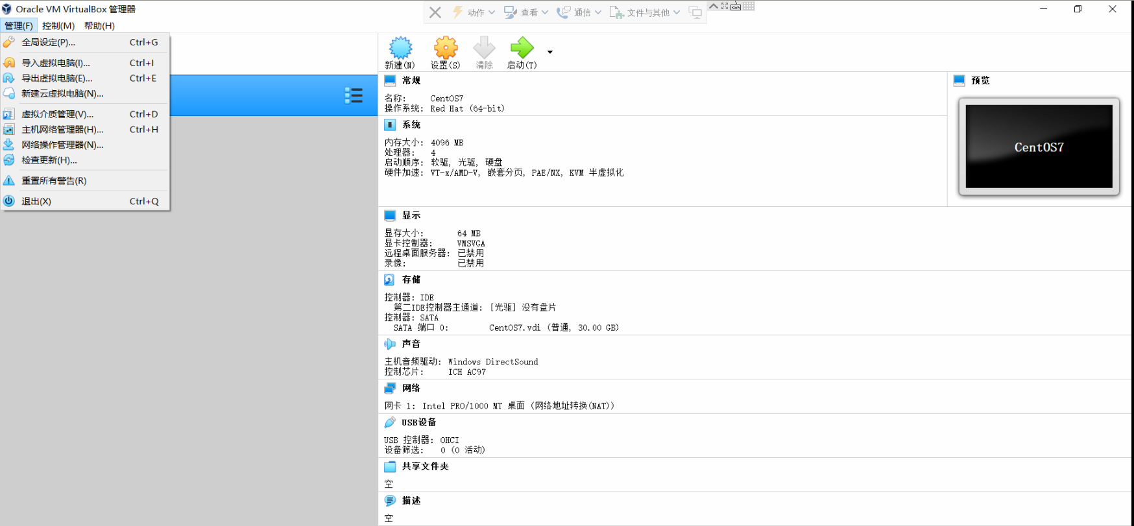
Task: Close the remote session toolbar with X
Action: (435, 12)
